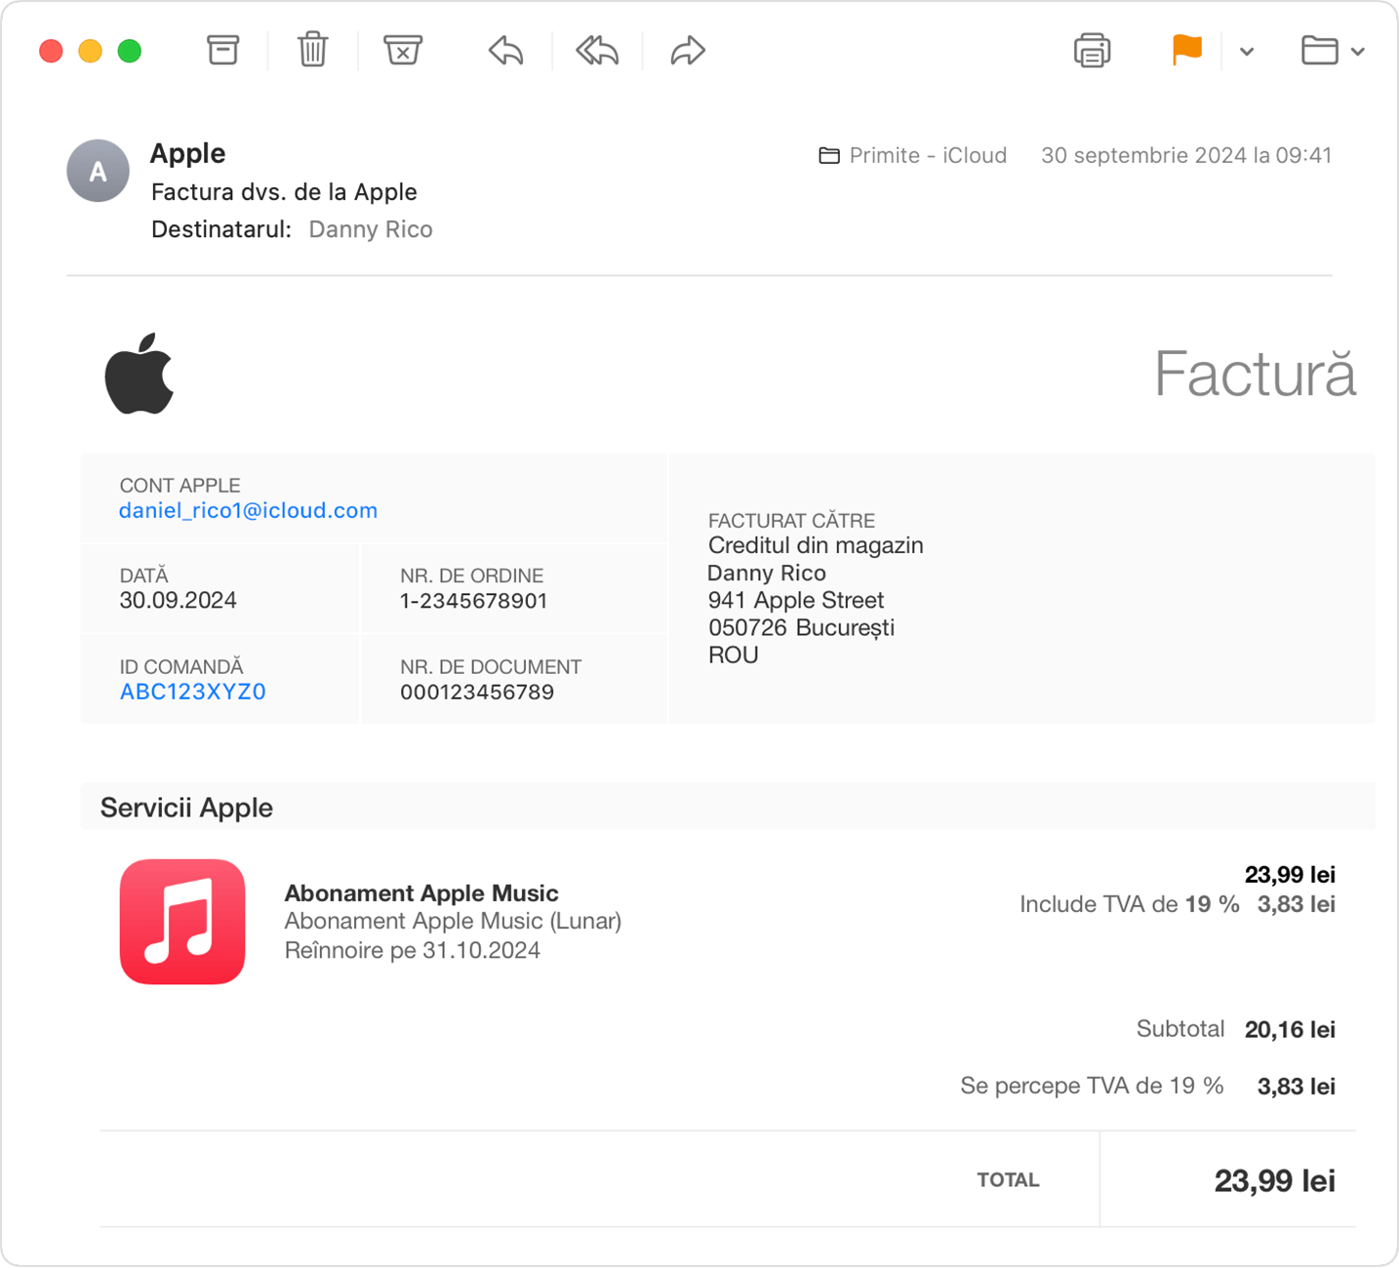Screen dimensions: 1399x1268
Task: Move message to Junk with the junk icon
Action: [402, 50]
